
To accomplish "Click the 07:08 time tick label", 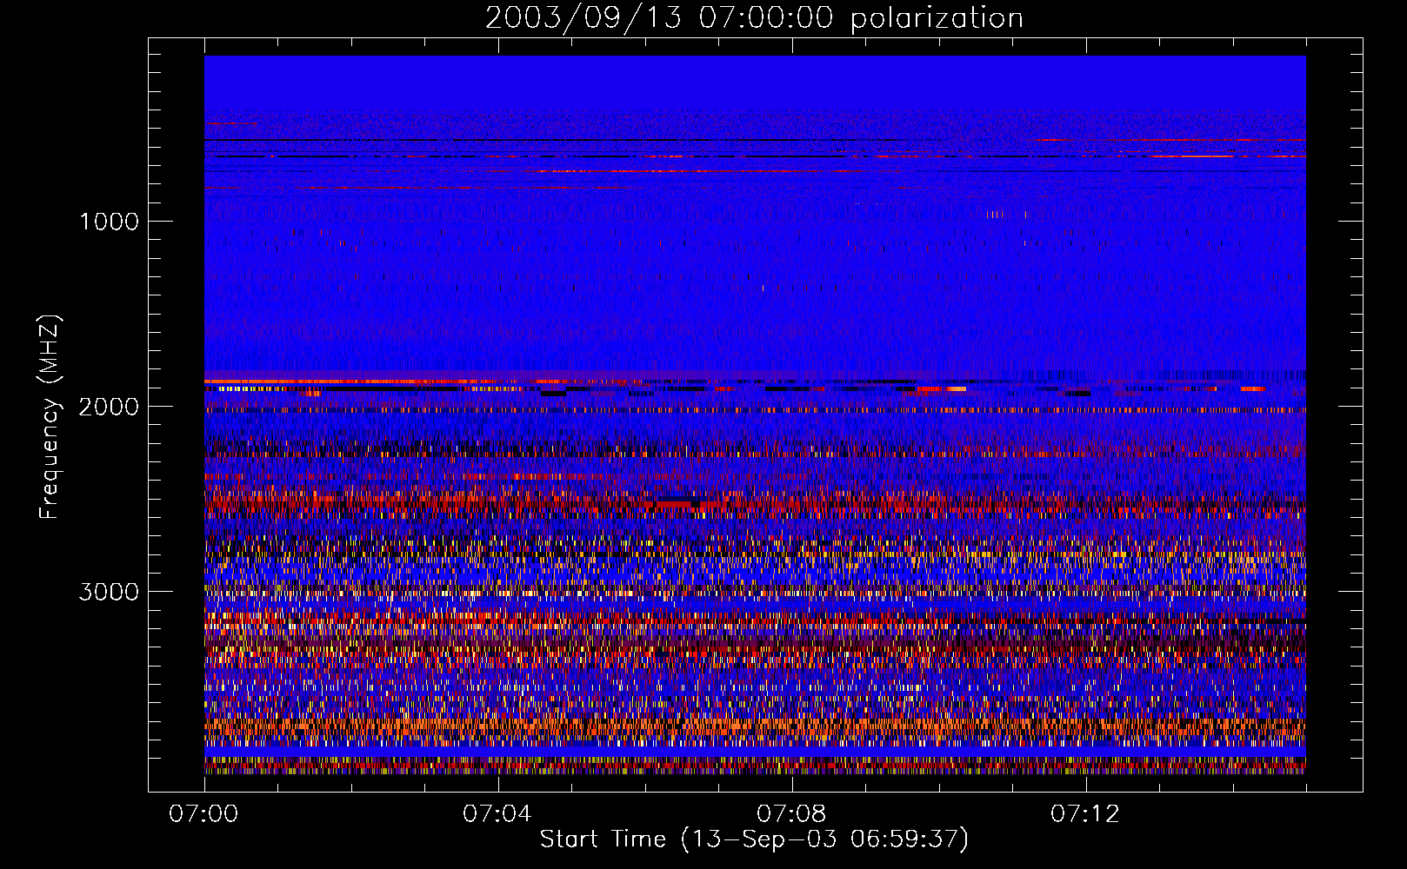I will coord(791,814).
